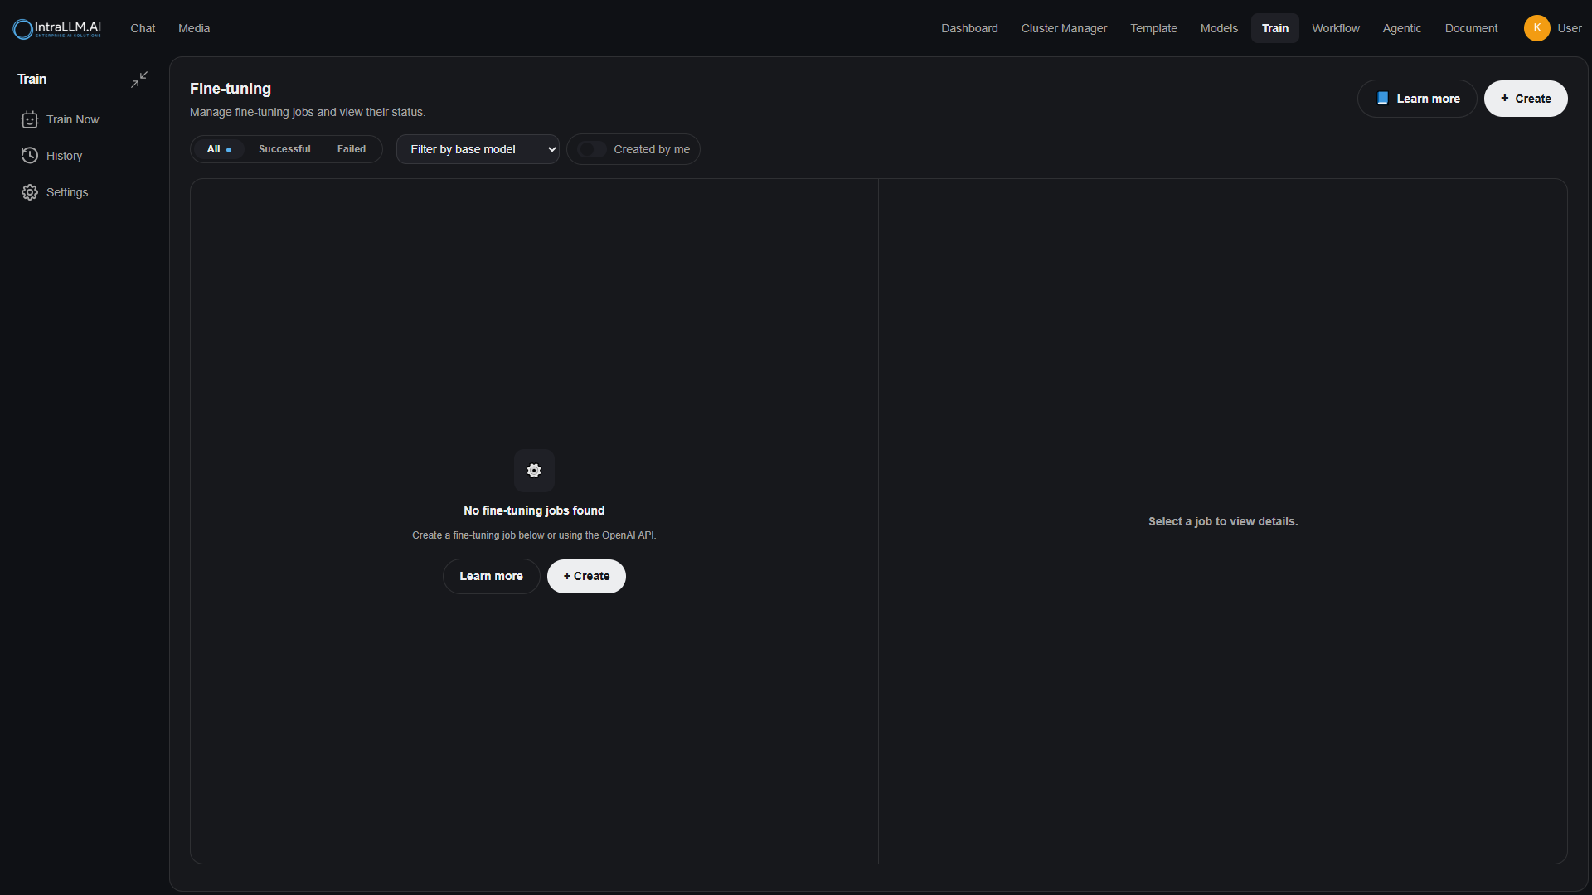Click the IntraLLM.AI logo
This screenshot has height=895, width=1592.
coord(57,28)
